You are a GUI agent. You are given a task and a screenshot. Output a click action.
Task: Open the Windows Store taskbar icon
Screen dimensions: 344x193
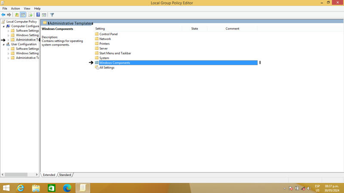(x=52, y=188)
